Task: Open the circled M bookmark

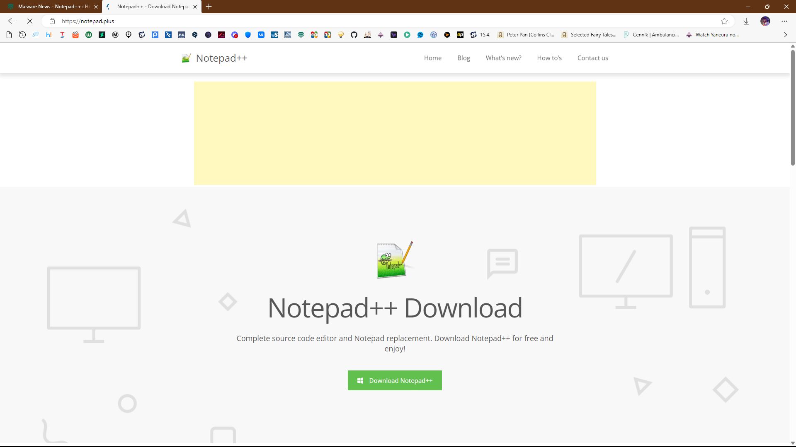Action: [115, 35]
